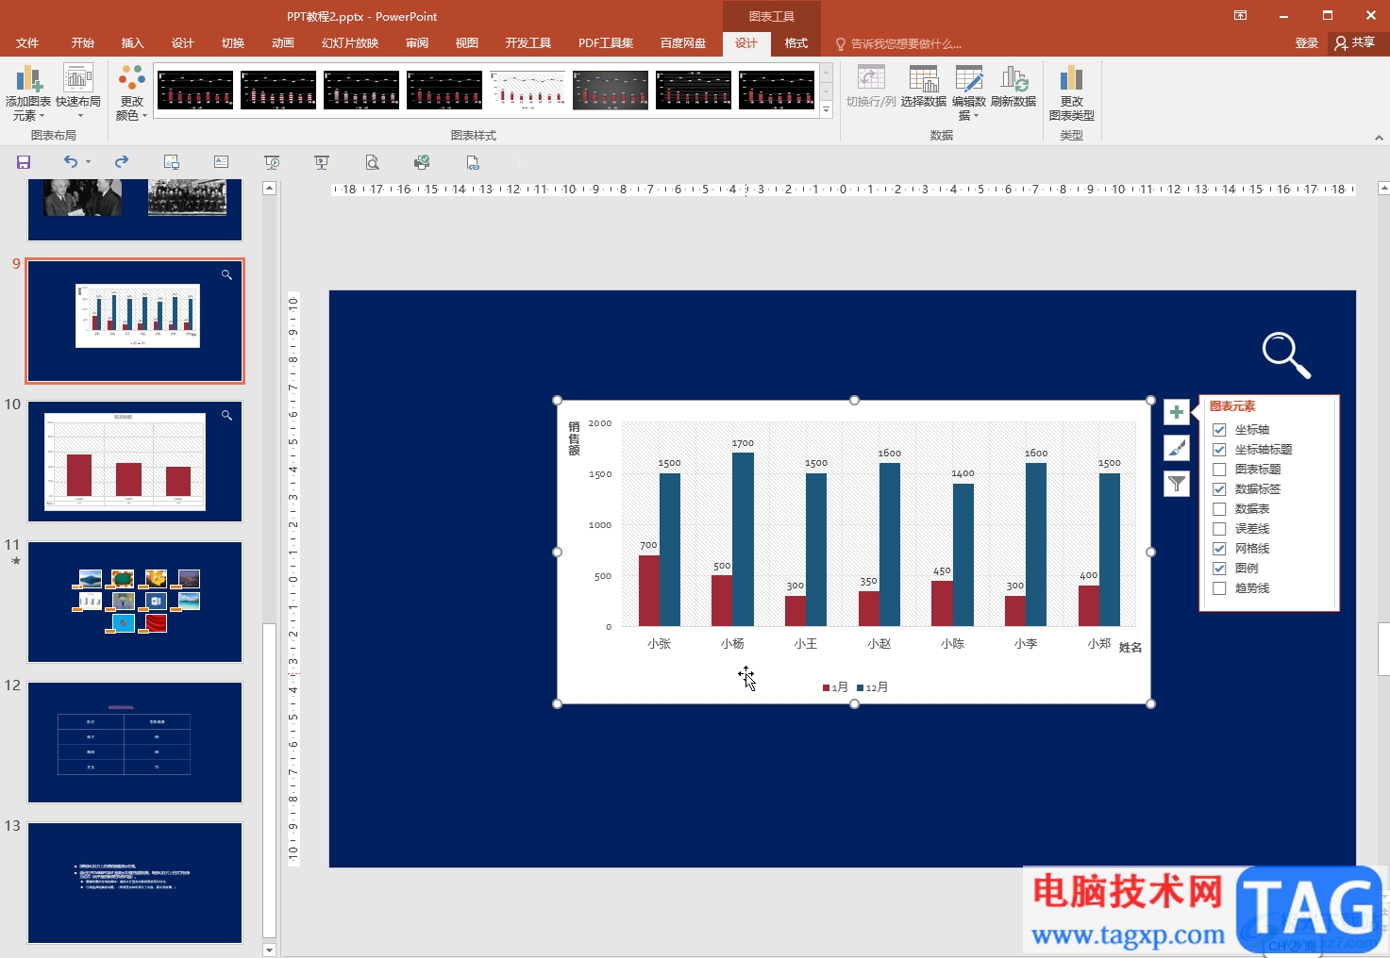This screenshot has width=1390, height=958.
Task: Click the text box quick access icon
Action: click(221, 162)
